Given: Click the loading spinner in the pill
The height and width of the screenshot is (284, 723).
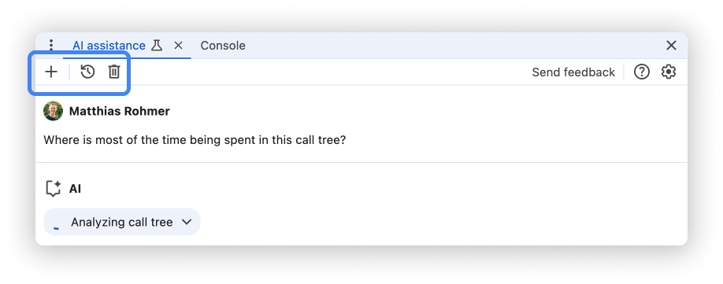Looking at the screenshot, I should (56, 227).
